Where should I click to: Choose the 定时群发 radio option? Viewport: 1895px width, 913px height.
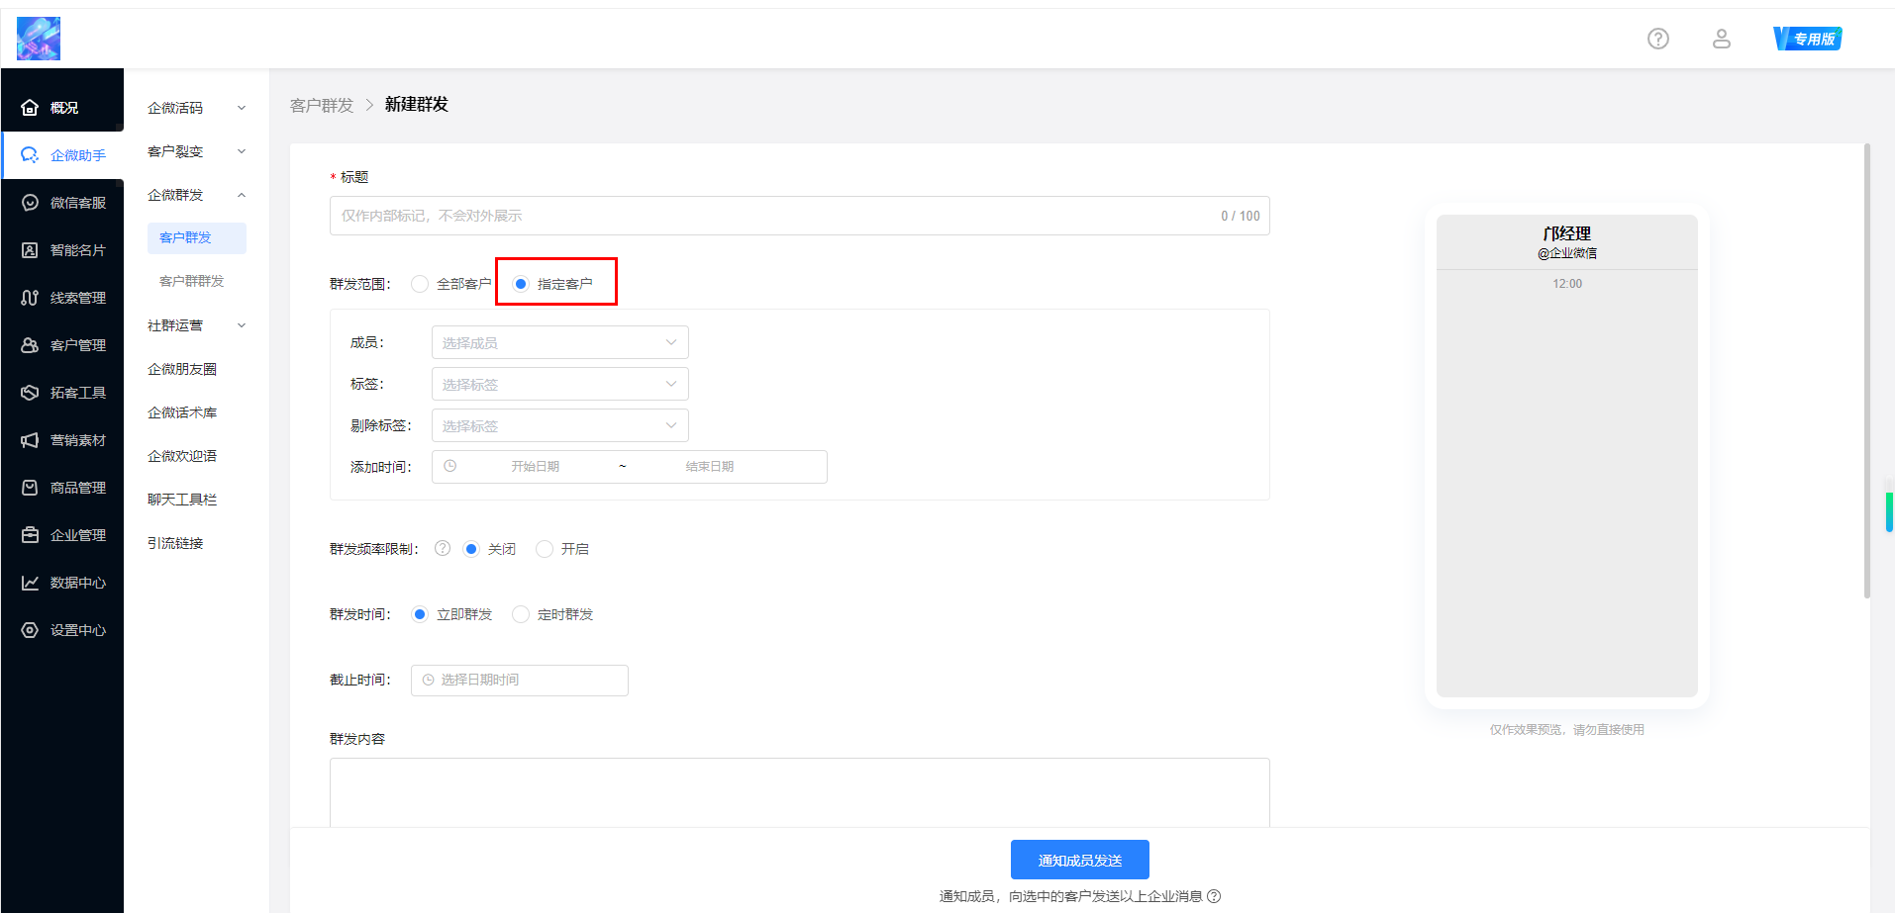click(521, 614)
